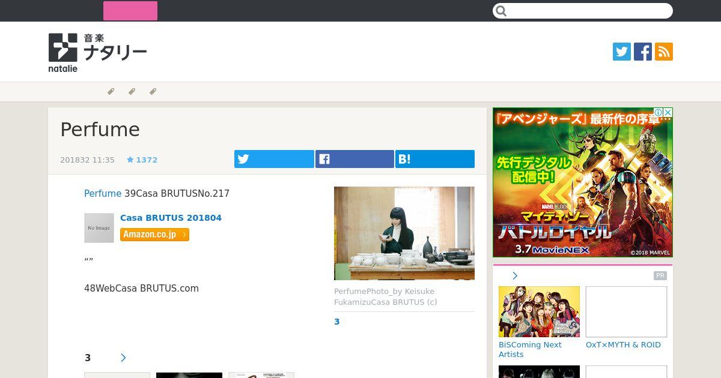Open the Perfume artist link in article
The width and height of the screenshot is (721, 378).
coord(103,193)
